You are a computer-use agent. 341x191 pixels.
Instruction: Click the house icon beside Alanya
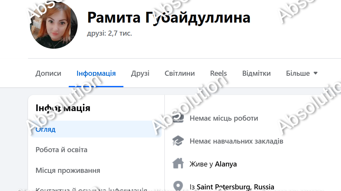pos(179,164)
